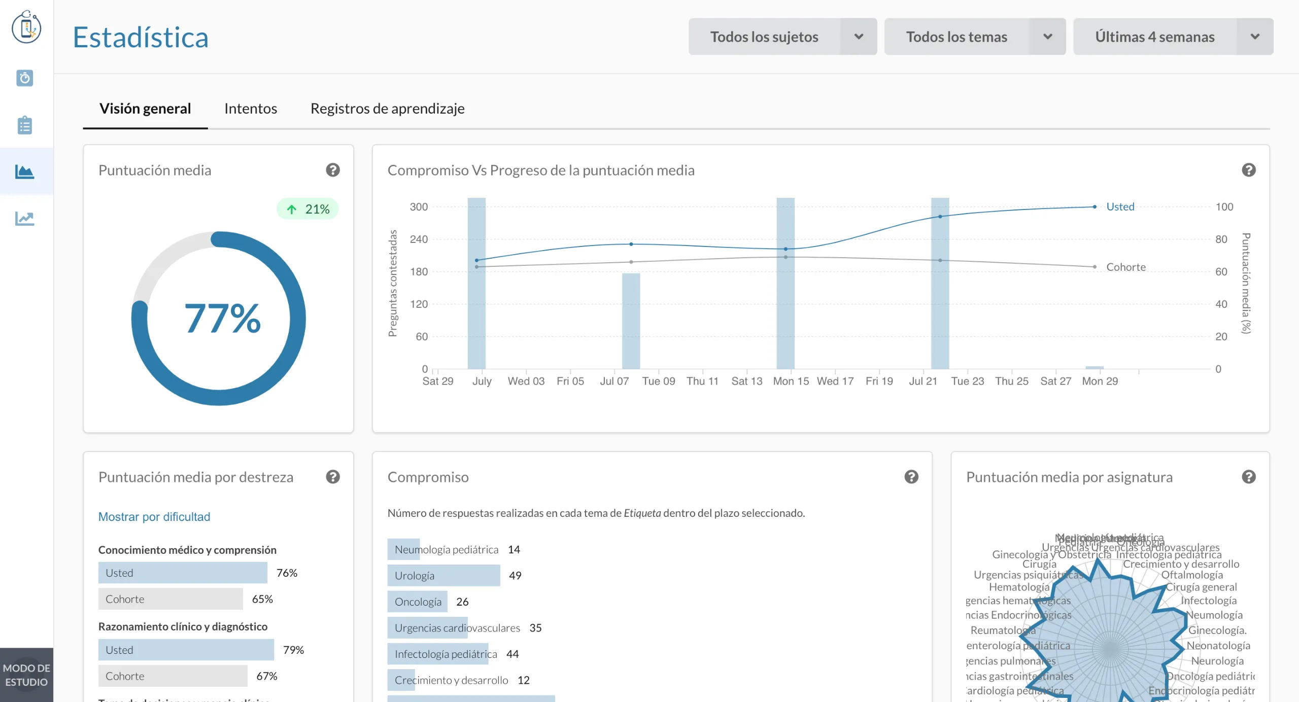The image size is (1299, 702).
Task: Open the clipboard list icon in sidebar
Action: pos(24,125)
